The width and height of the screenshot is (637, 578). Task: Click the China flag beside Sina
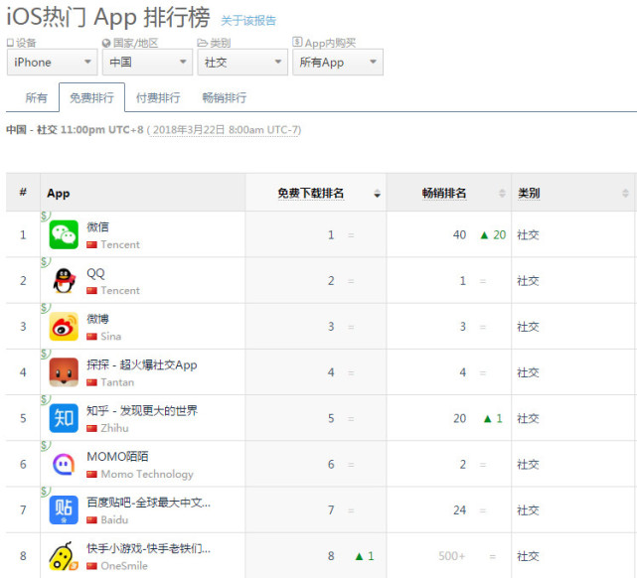click(x=91, y=337)
